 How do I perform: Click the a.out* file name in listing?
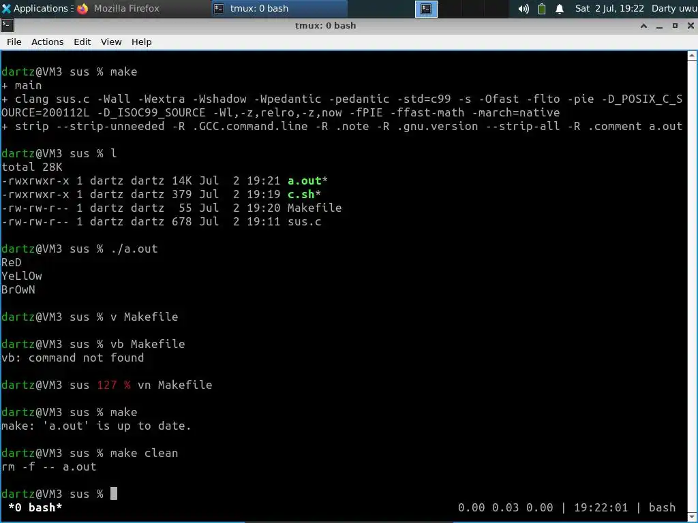click(307, 180)
